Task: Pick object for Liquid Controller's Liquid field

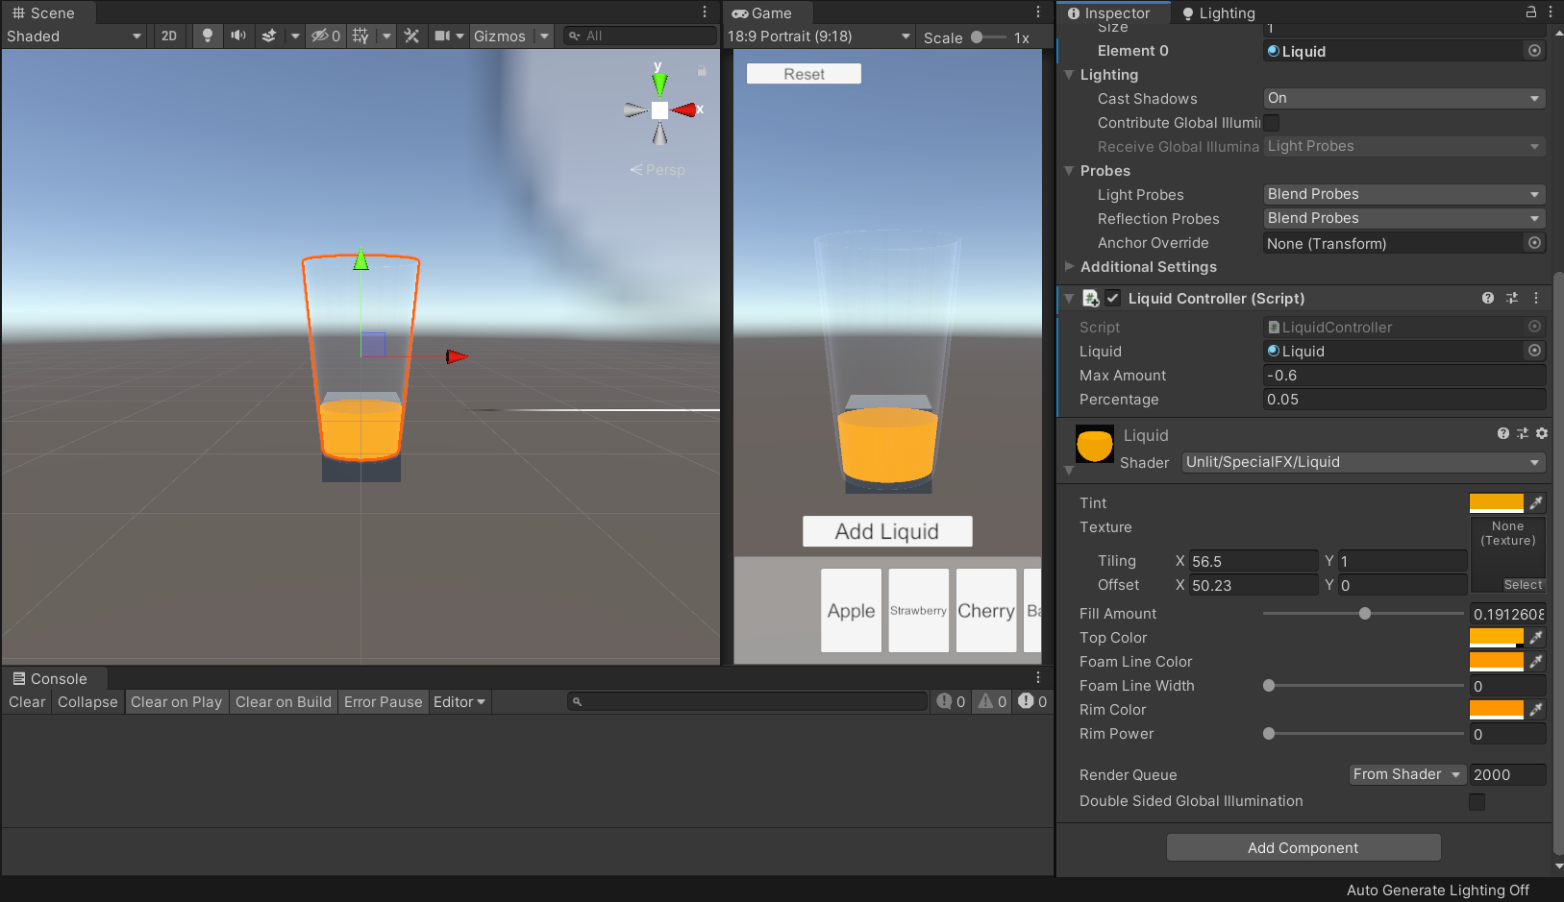Action: 1534,351
